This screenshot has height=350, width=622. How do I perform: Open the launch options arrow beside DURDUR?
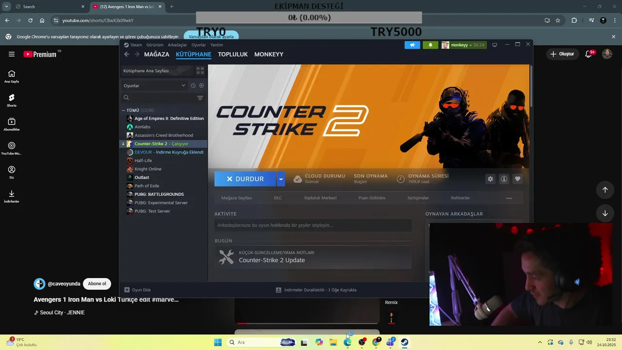[x=280, y=179]
